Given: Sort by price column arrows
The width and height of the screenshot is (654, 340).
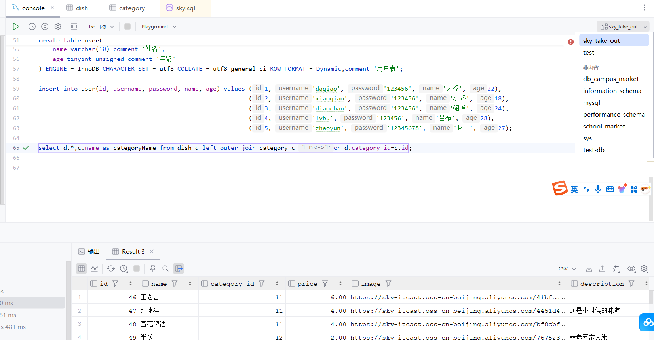Looking at the screenshot, I should pos(340,283).
